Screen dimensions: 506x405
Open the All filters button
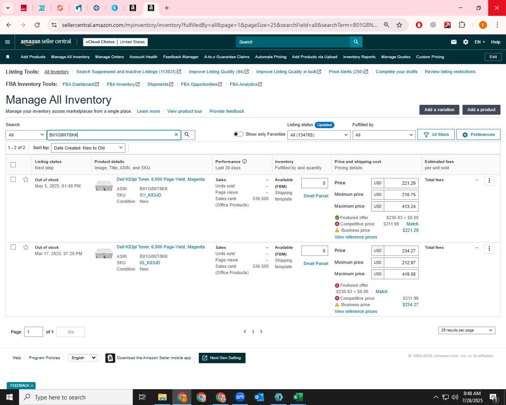(x=436, y=134)
